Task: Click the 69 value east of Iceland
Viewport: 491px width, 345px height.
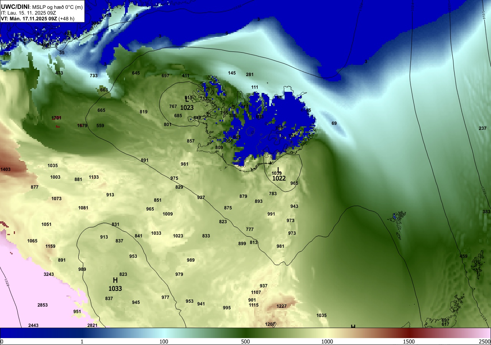Action: point(334,123)
